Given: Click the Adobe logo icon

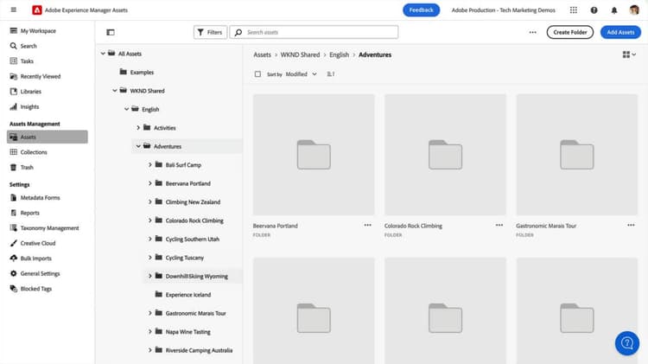Looking at the screenshot, I should point(37,10).
